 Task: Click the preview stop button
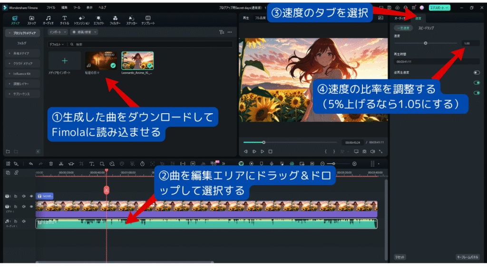tap(270, 152)
